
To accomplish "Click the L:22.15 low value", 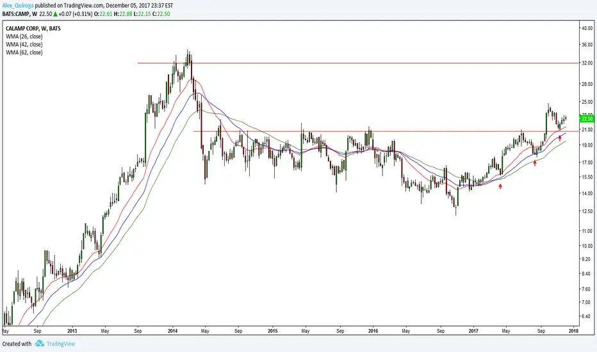I will pyautogui.click(x=142, y=13).
